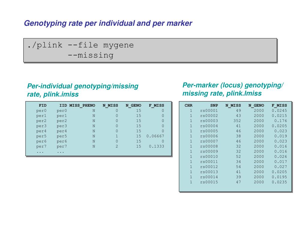This screenshot has width=307, height=230.
Task: Click the F_MISS value '0.06667'
Action: [x=155, y=136]
